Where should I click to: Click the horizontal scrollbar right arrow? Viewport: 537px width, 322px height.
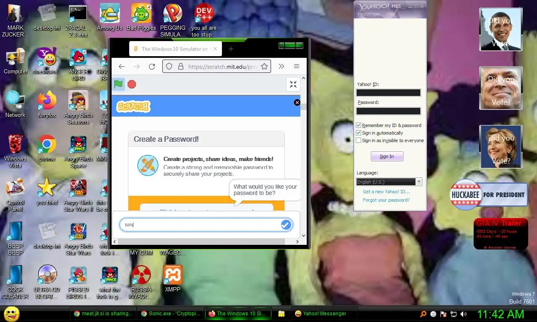(297, 241)
